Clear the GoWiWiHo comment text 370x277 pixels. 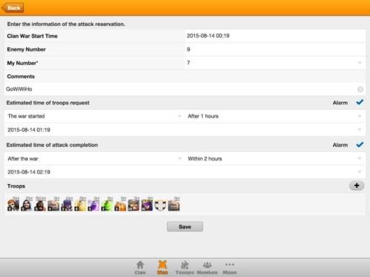pyautogui.click(x=360, y=89)
